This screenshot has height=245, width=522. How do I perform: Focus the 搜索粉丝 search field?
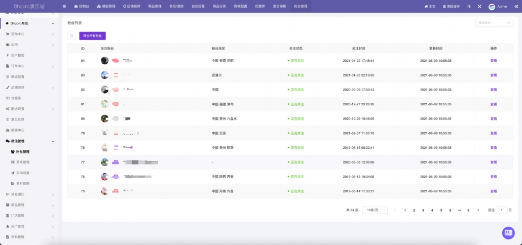coord(494,23)
